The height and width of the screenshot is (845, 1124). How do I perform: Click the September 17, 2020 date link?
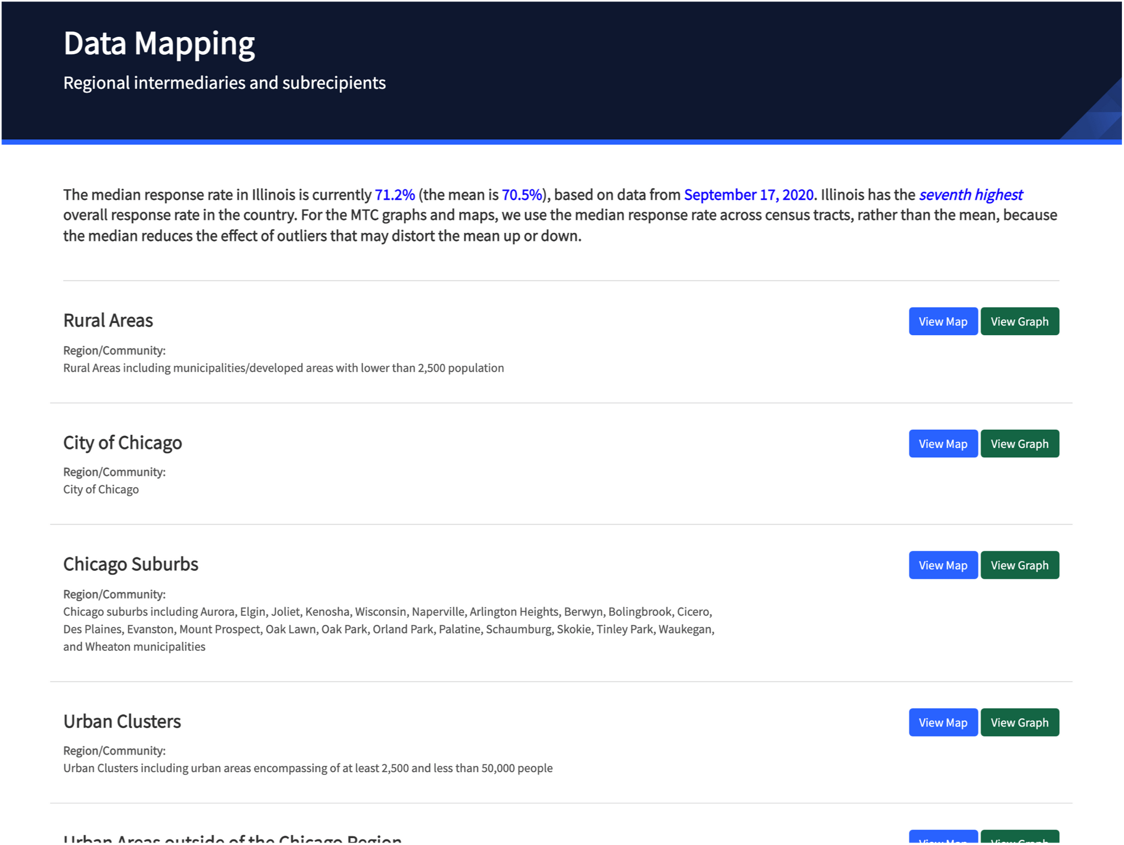click(x=748, y=195)
